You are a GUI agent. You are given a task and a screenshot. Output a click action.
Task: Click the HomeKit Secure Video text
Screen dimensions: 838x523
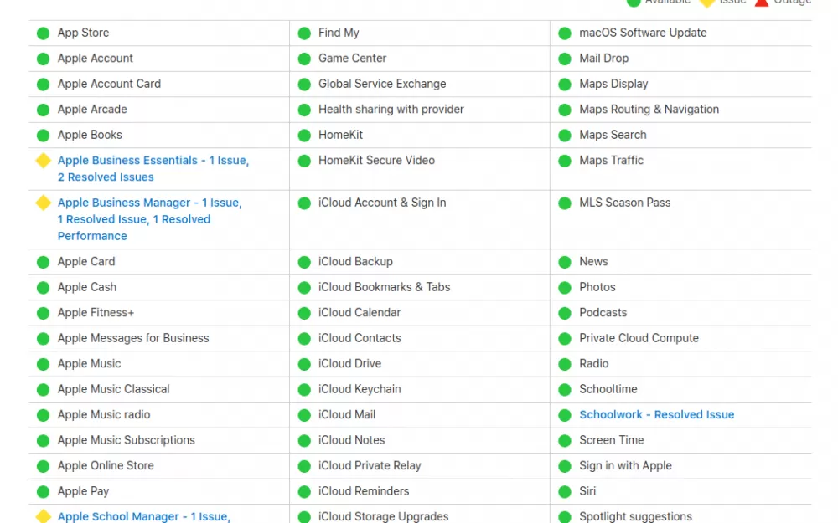click(x=377, y=160)
